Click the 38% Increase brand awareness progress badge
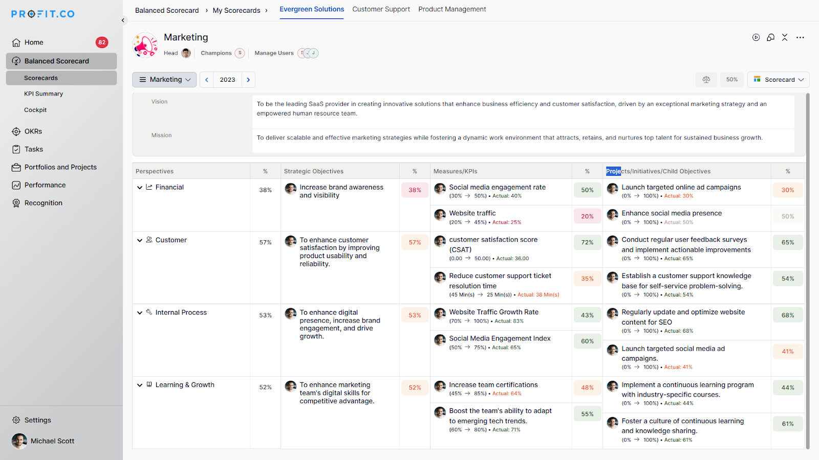The image size is (819, 460). point(415,190)
